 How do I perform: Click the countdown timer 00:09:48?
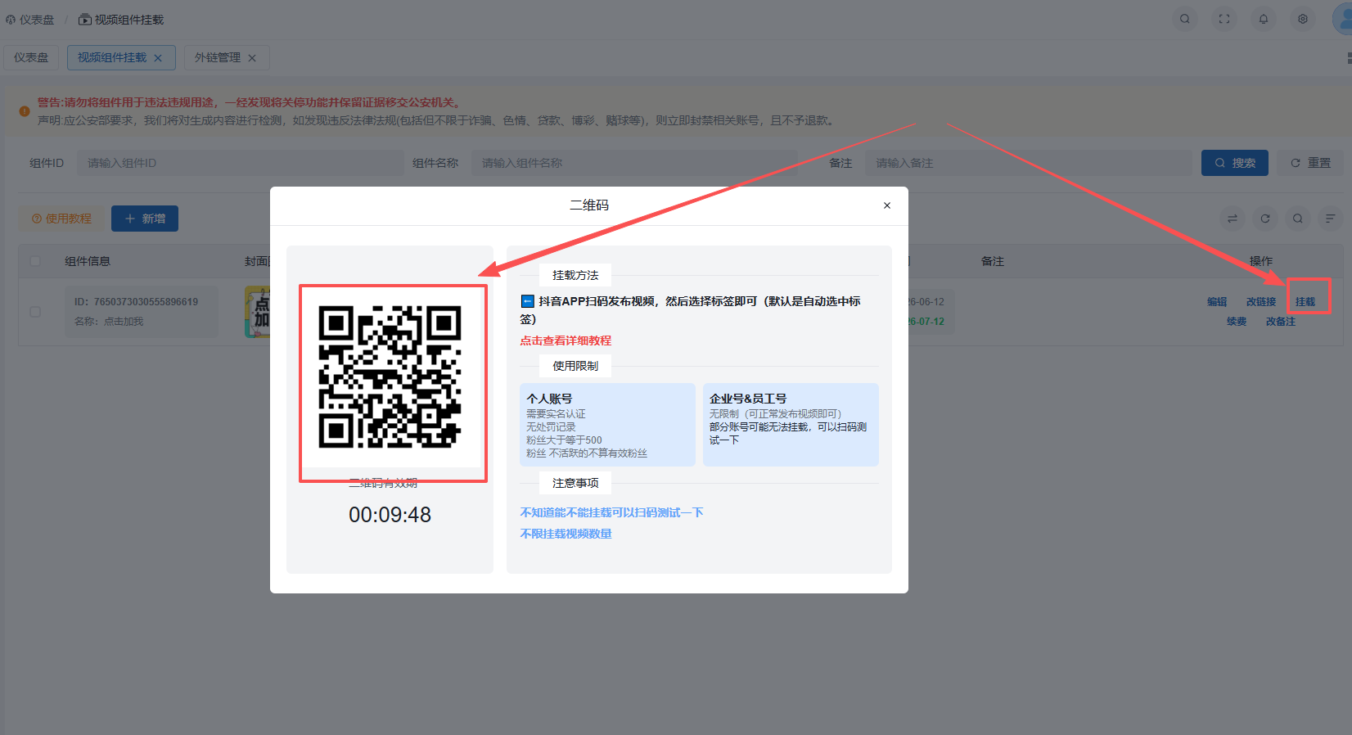pyautogui.click(x=390, y=515)
